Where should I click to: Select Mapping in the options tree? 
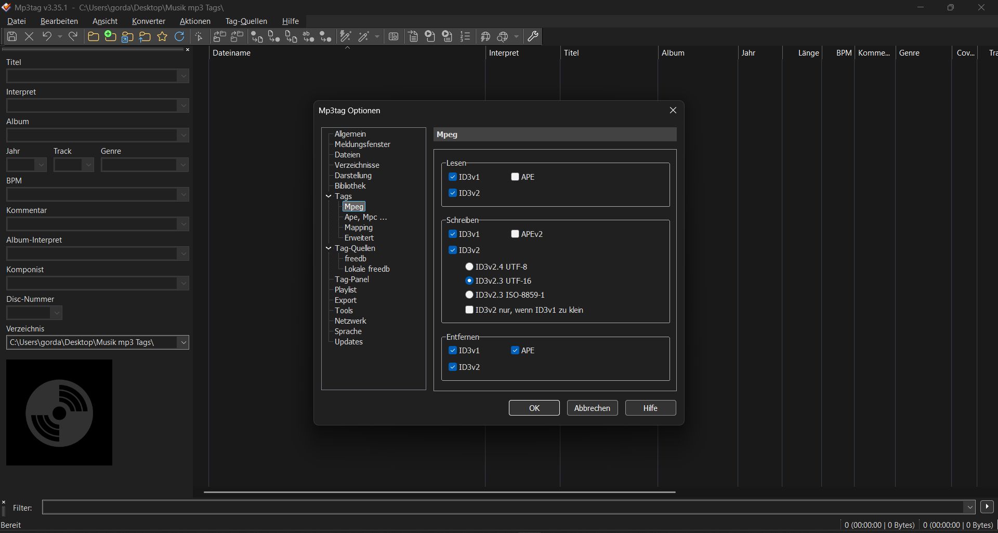pos(359,228)
